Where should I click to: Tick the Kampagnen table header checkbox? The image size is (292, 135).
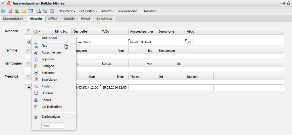28,63
